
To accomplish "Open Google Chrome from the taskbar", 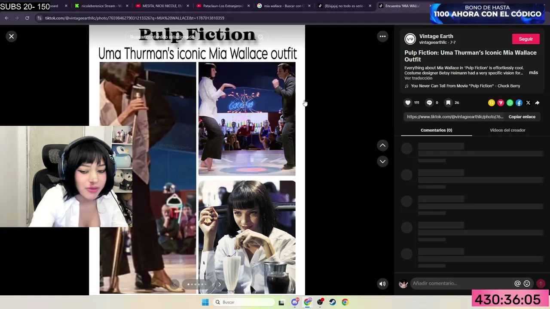I will tap(345, 302).
